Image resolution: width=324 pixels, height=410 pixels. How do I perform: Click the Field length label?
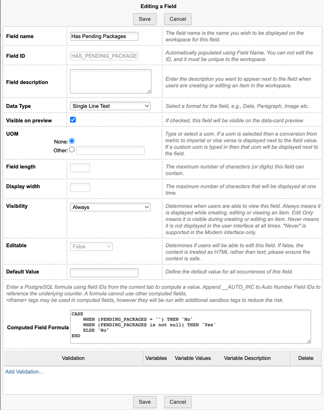[21, 167]
